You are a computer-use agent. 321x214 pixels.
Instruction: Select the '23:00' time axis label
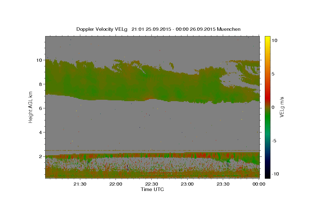click(187, 184)
